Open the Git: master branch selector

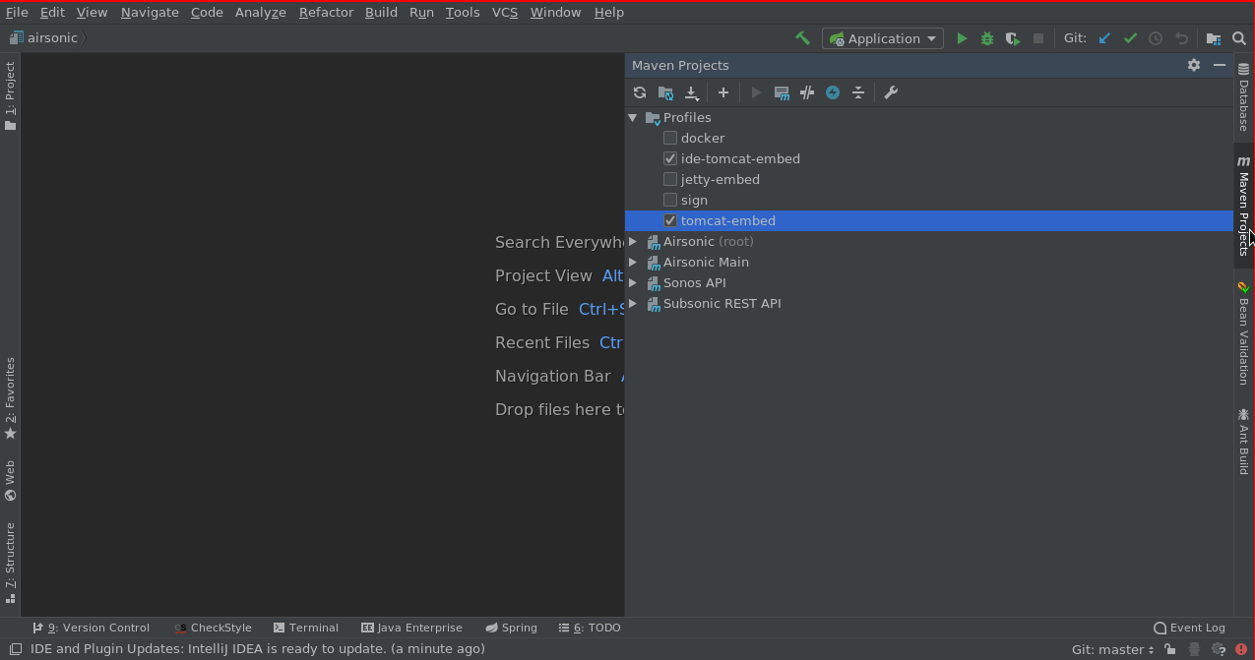1112,649
